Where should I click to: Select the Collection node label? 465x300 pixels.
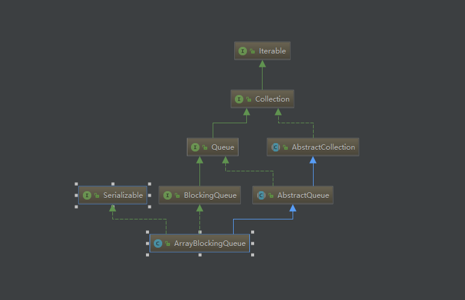(x=272, y=99)
